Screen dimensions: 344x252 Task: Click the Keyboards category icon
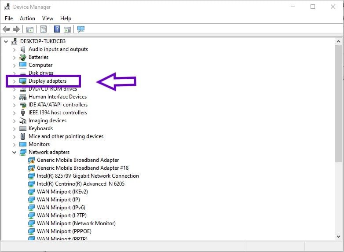[23, 128]
